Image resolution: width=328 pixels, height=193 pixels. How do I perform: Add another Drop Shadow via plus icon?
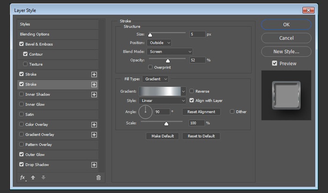tap(94, 165)
